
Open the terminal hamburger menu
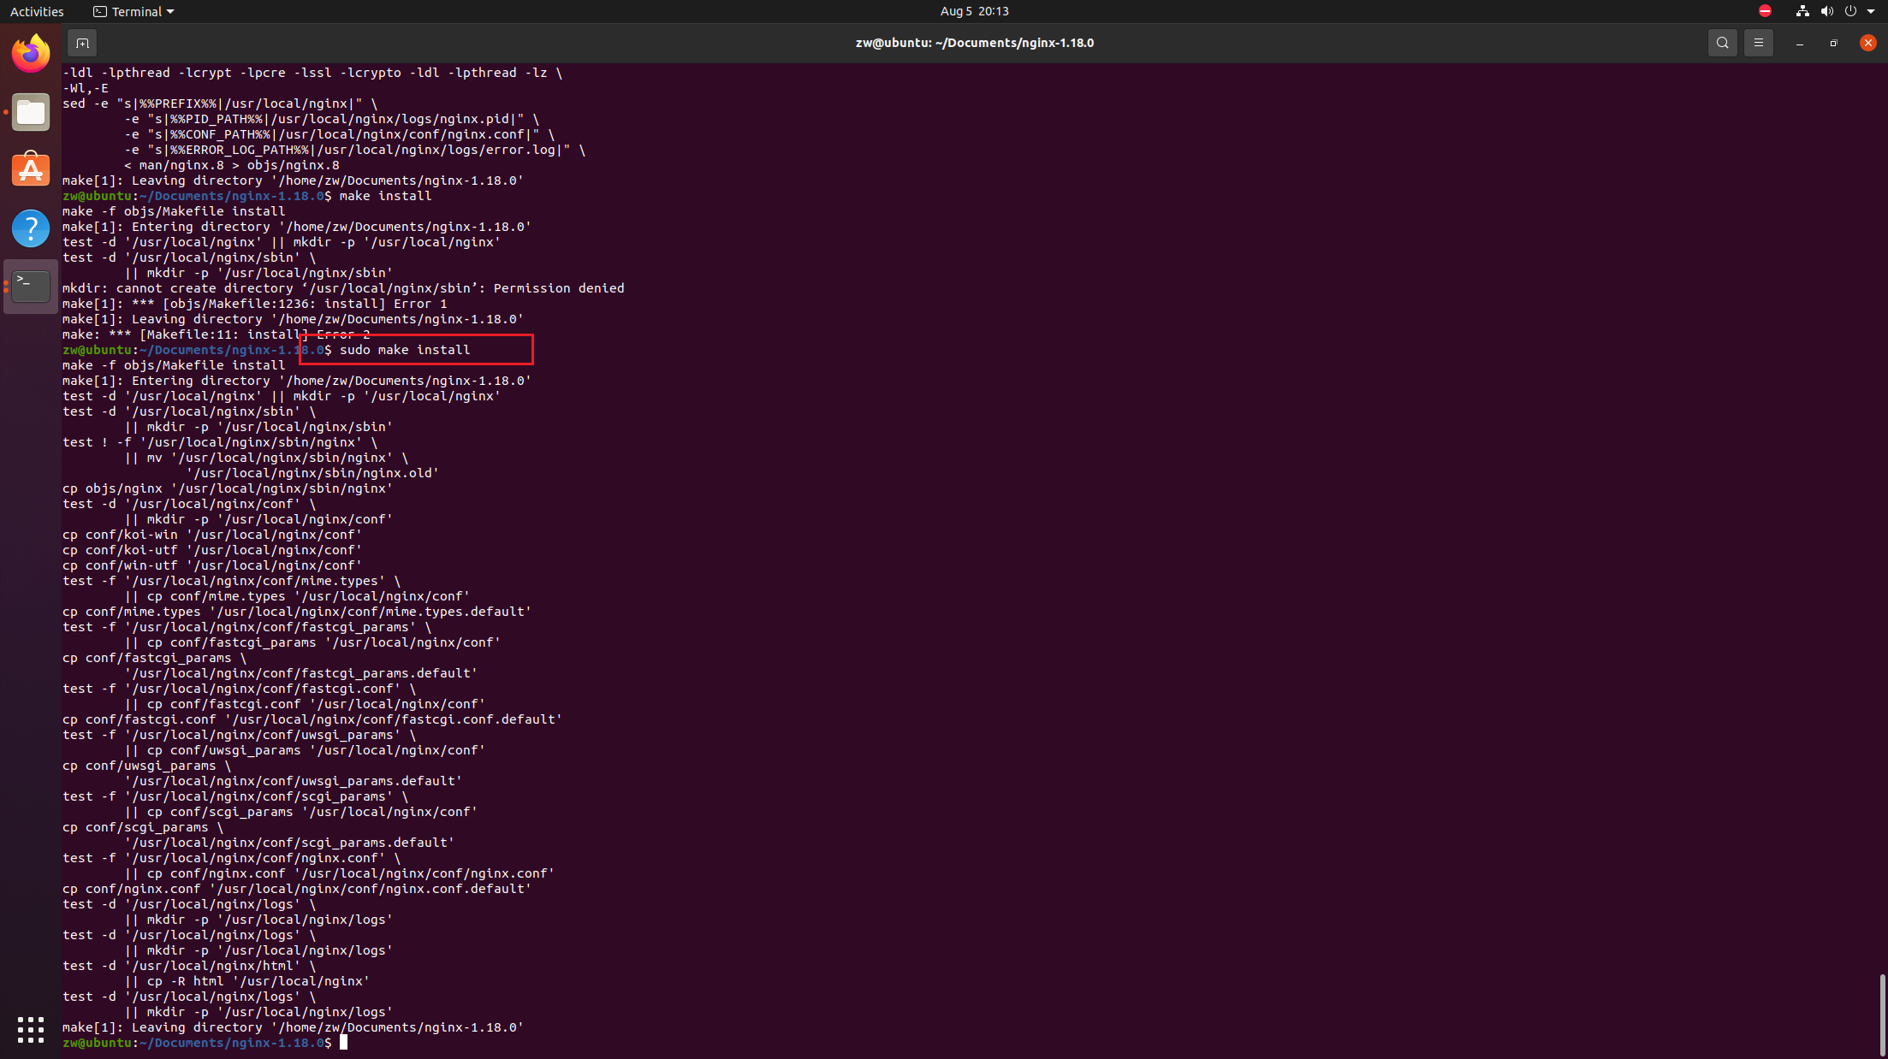tap(1758, 43)
